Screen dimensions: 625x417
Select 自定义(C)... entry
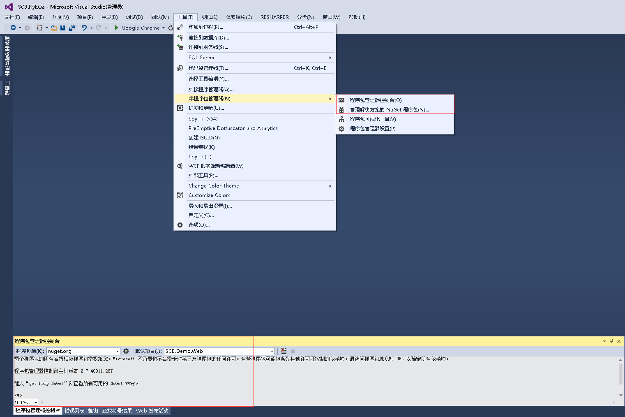pos(255,215)
